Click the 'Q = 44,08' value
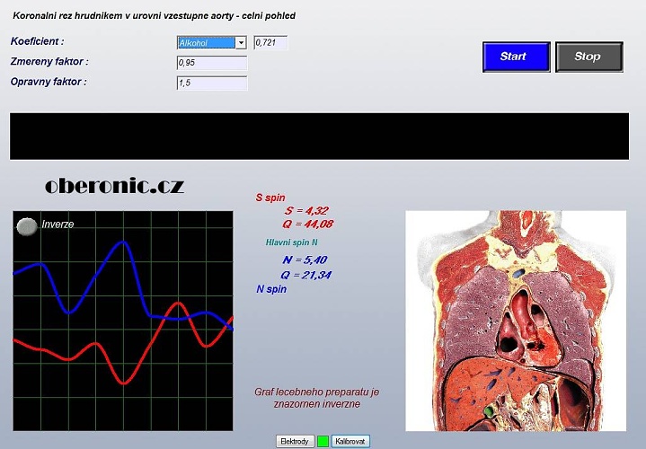646x449 pixels. 308,224
